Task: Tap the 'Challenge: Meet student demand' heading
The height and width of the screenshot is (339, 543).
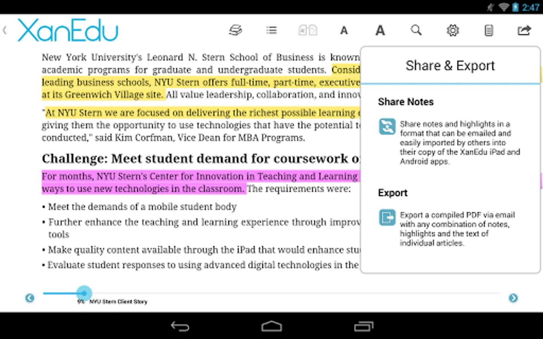Action: 201,159
